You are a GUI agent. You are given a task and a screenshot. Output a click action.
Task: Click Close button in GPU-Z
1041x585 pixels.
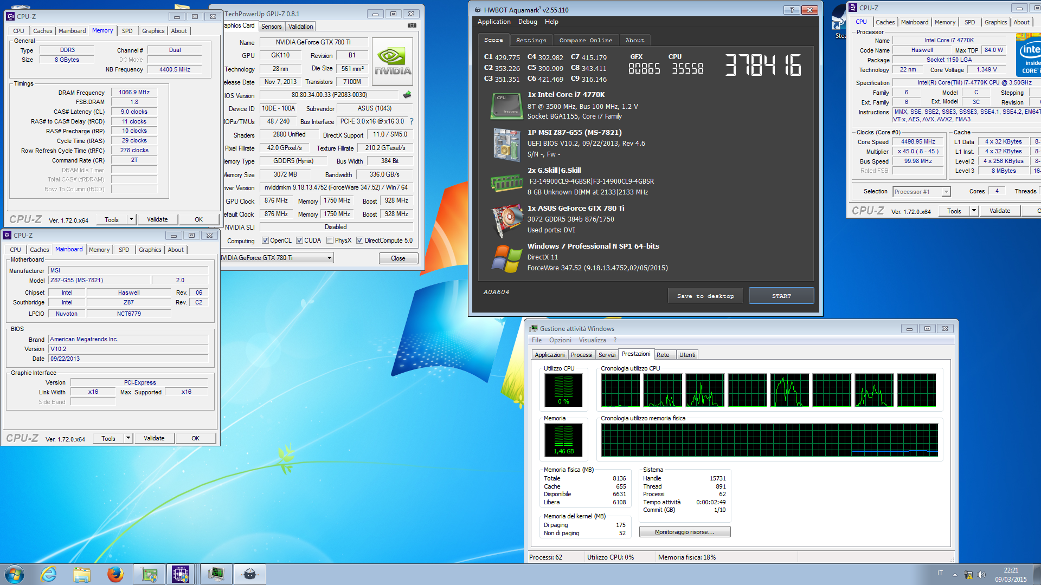[x=398, y=258]
